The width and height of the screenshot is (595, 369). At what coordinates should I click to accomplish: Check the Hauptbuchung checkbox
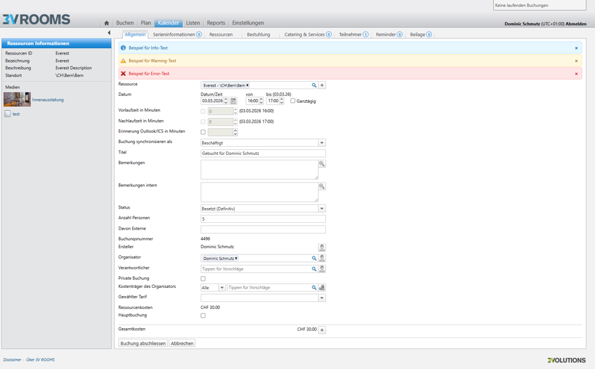tap(203, 316)
